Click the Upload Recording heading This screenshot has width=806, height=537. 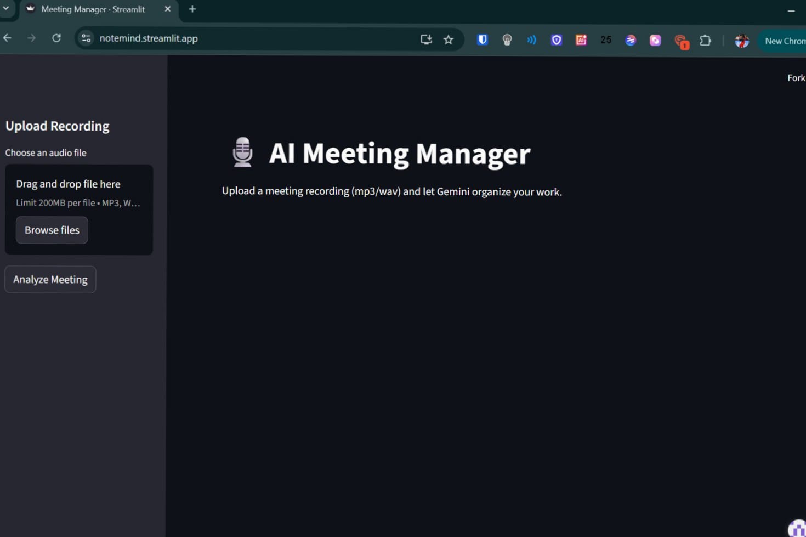[x=58, y=126]
